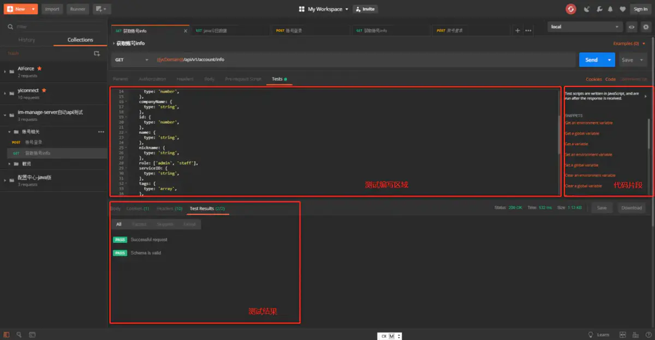Click the new collection icon
This screenshot has width=655, height=340.
point(97,53)
